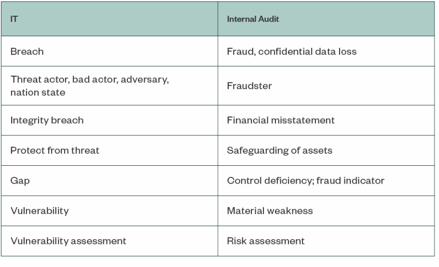Select the Financial misstatement cell

pyautogui.click(x=281, y=120)
